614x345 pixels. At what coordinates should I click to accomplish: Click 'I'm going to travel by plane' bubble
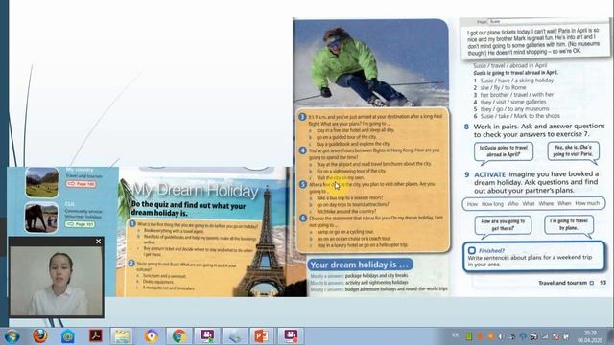pos(569,224)
